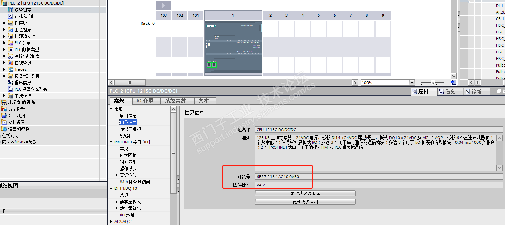Click the 未分组的设备 icon
Image resolution: width=505 pixels, height=225 pixels.
click(x=4, y=102)
